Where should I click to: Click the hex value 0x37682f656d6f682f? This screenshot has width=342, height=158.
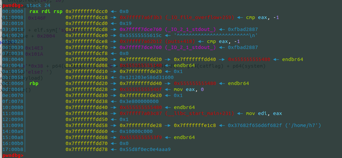256,125
